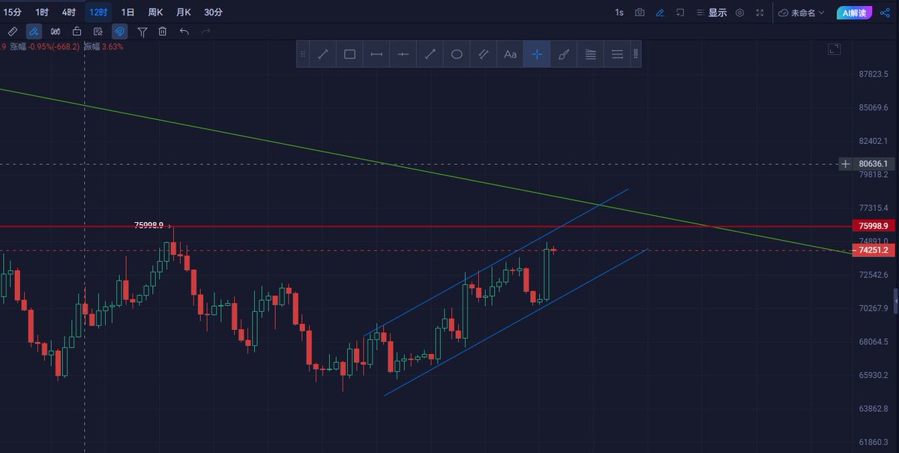Click the 涨幅 -0.95%(-668.2) readout
899x453 pixels.
tap(45, 46)
